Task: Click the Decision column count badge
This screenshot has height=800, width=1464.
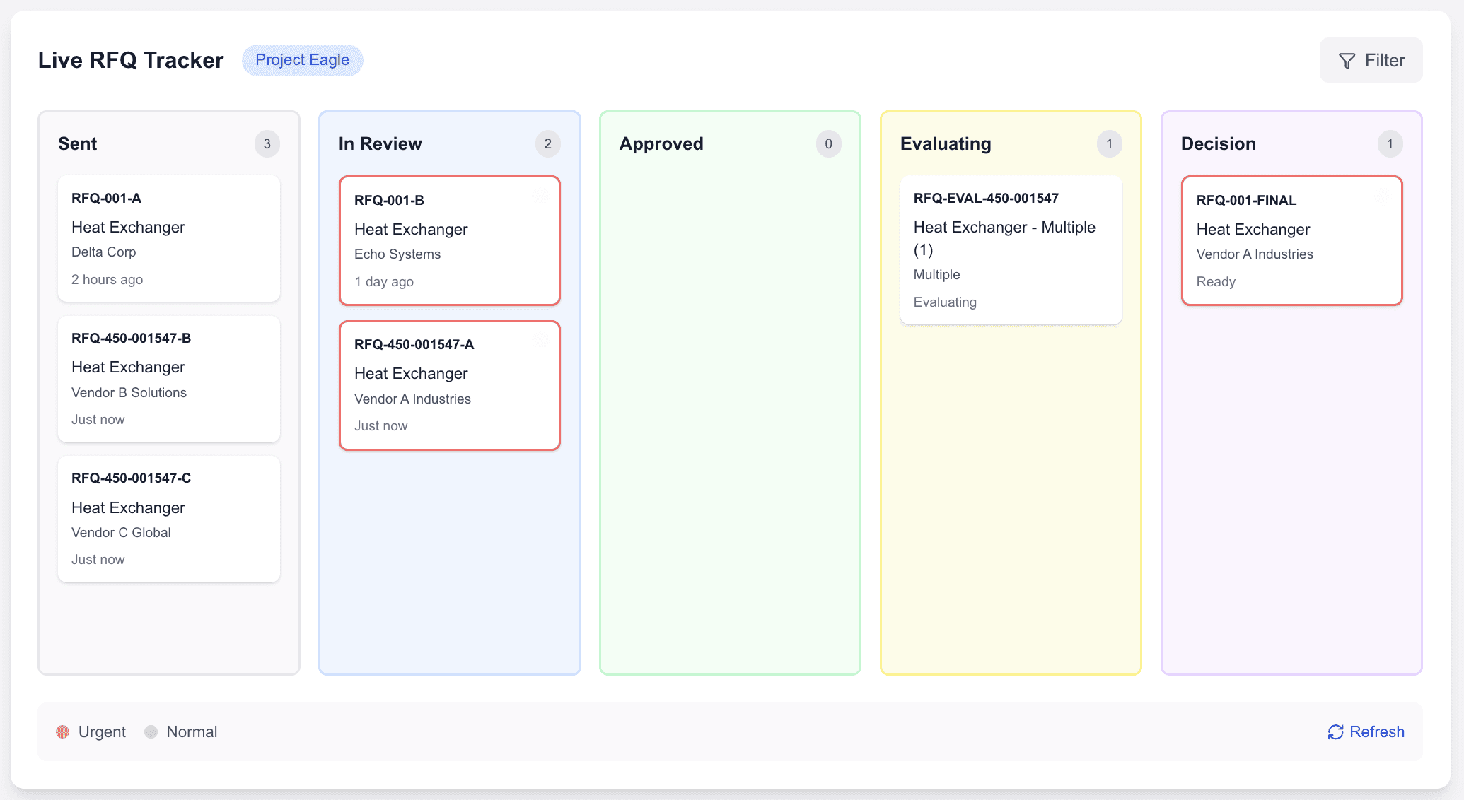Action: pos(1390,144)
